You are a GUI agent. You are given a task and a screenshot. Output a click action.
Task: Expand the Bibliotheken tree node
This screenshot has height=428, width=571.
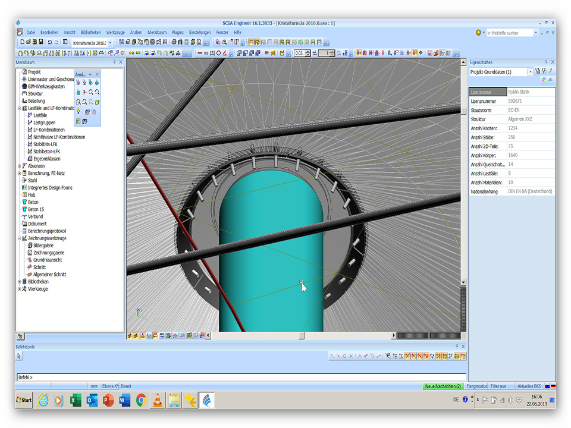pos(19,282)
